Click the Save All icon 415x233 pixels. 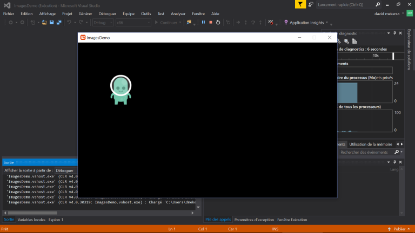pos(59,23)
